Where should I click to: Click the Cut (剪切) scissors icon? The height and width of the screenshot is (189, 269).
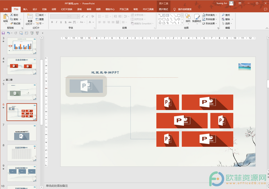point(12,15)
